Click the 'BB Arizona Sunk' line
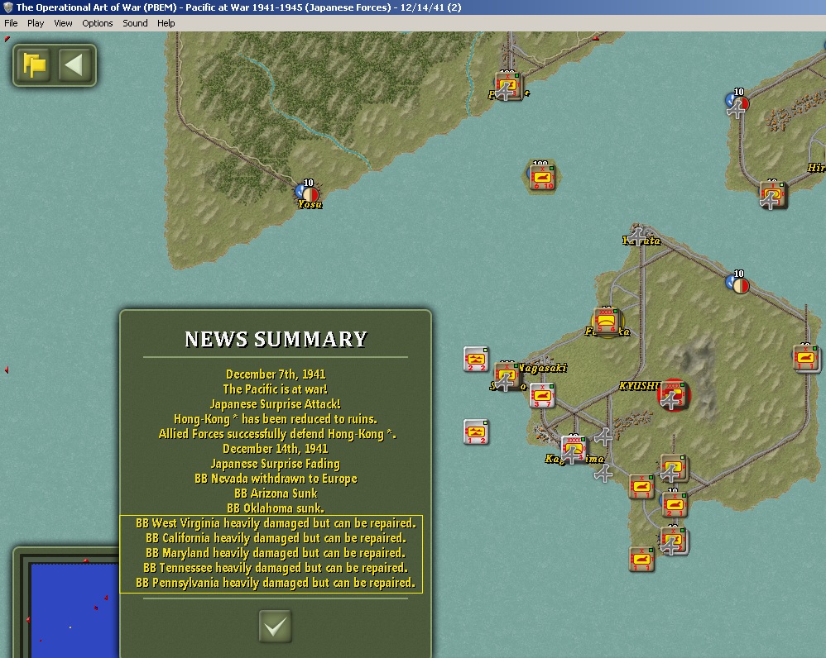 pos(276,493)
